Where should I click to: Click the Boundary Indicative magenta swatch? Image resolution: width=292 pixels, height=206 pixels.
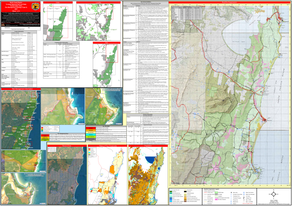pyautogui.click(x=216, y=199)
